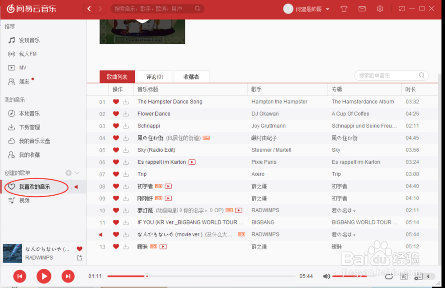Open artist Hampton the Hampster
The height and width of the screenshot is (288, 445).
pos(279,102)
